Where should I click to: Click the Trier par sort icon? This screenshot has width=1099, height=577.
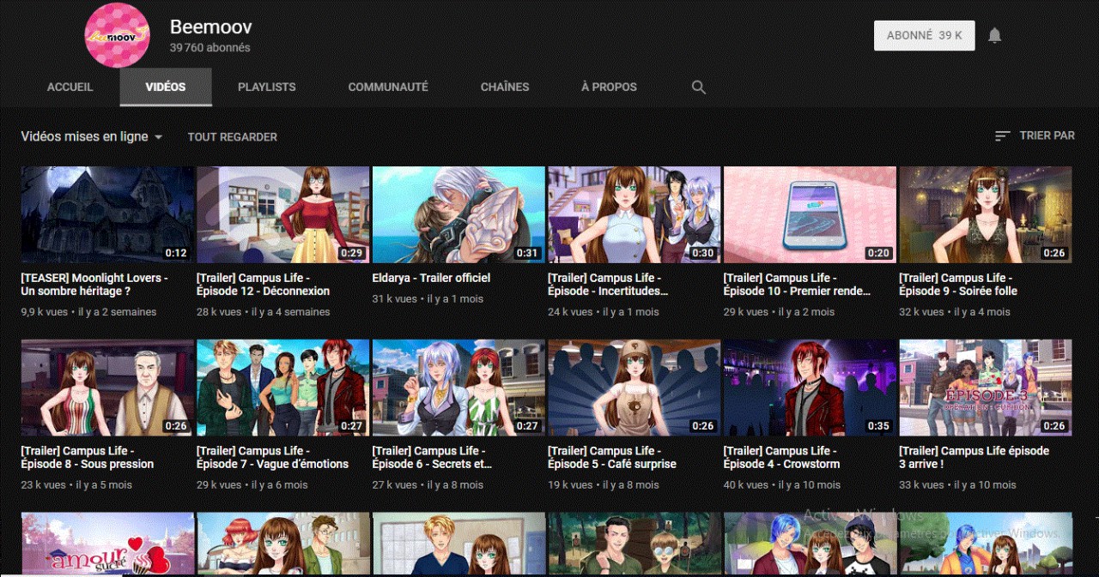(x=1002, y=136)
